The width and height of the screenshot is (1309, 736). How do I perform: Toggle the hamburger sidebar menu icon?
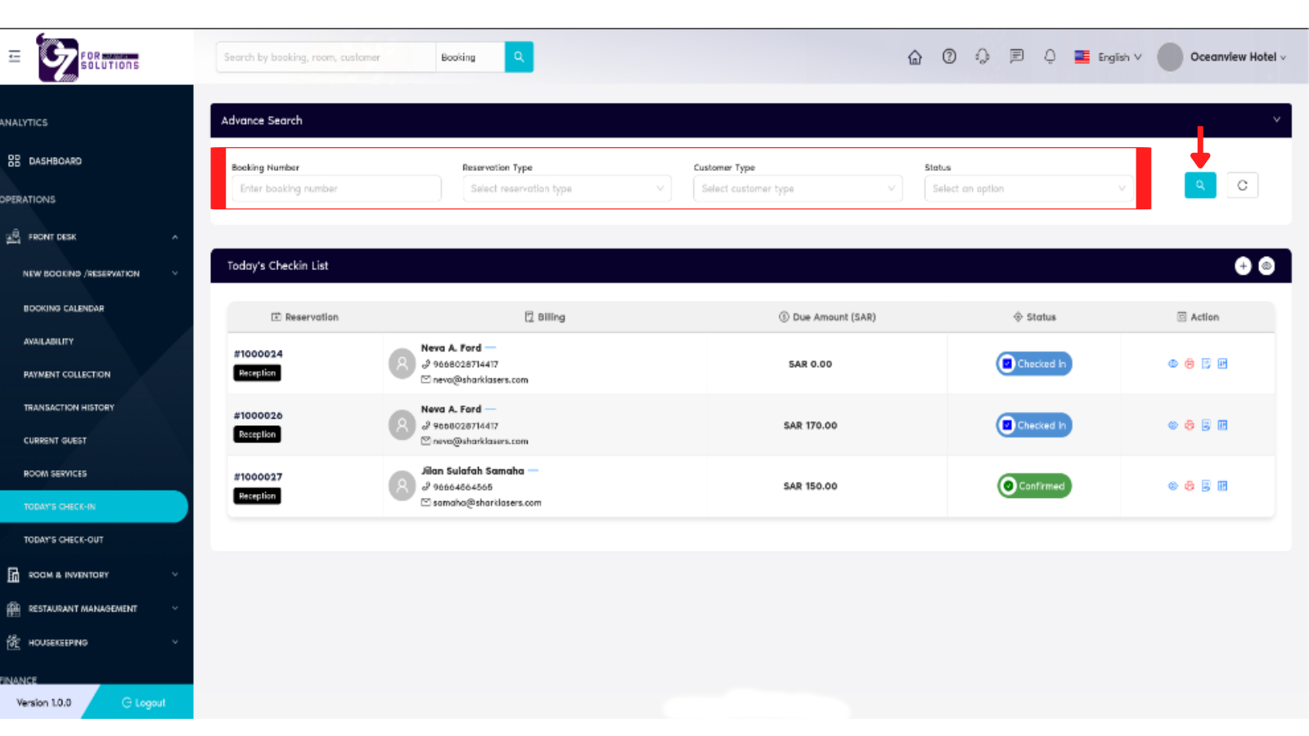coord(15,56)
